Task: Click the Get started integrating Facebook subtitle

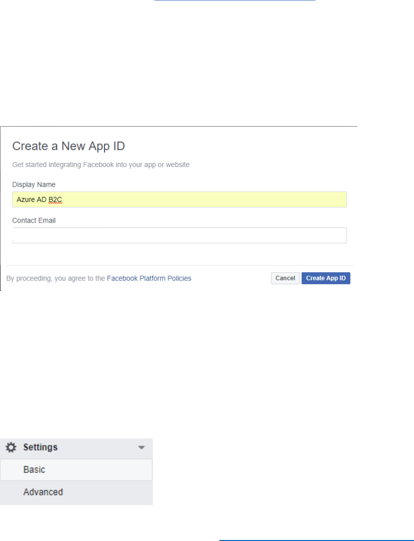Action: [x=101, y=165]
